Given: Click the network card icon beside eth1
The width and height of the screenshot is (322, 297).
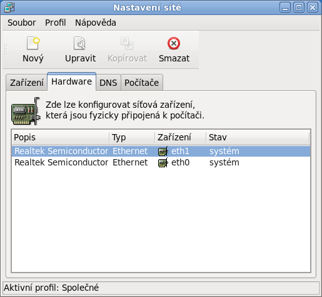Looking at the screenshot, I should tap(163, 151).
